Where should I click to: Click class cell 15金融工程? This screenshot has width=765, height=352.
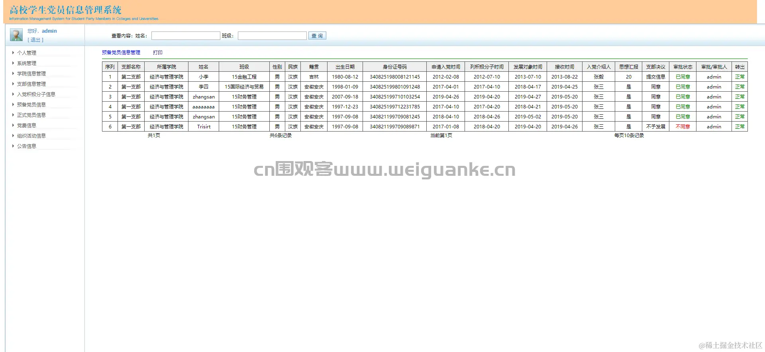click(244, 77)
